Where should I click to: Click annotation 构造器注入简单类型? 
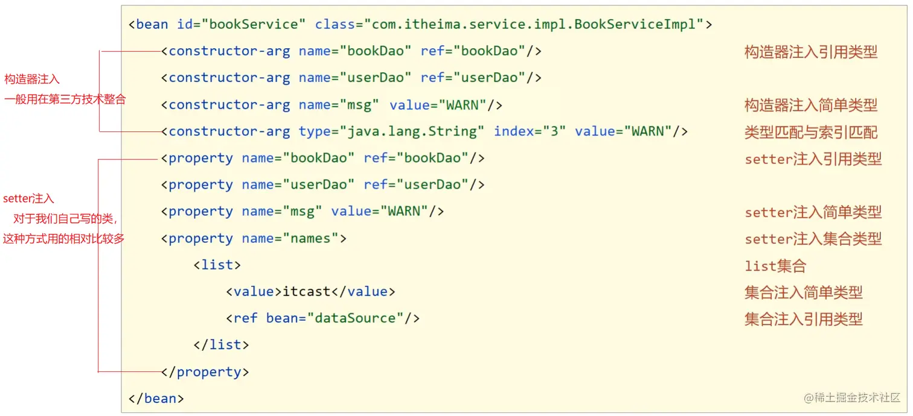[x=811, y=106]
